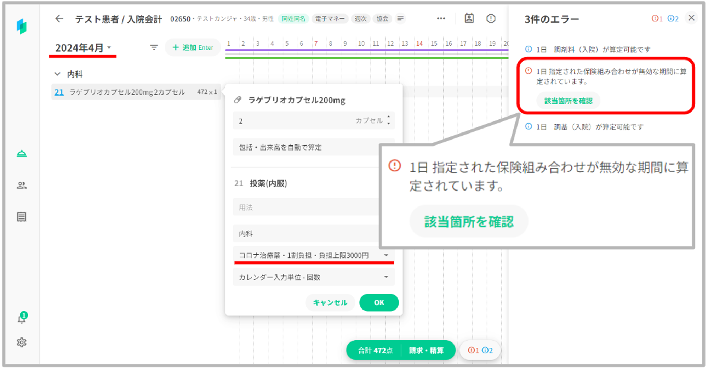This screenshot has height=369, width=708.
Task: Open the reception bell sidebar icon
Action: (x=22, y=154)
